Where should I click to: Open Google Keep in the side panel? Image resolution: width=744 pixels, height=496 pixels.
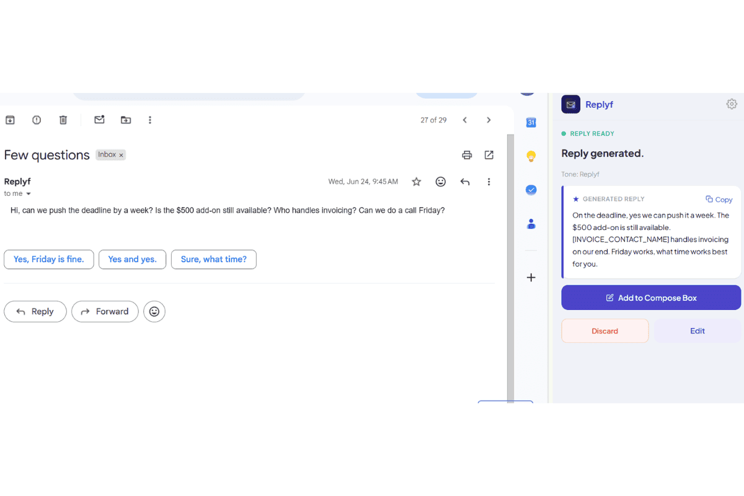point(531,156)
